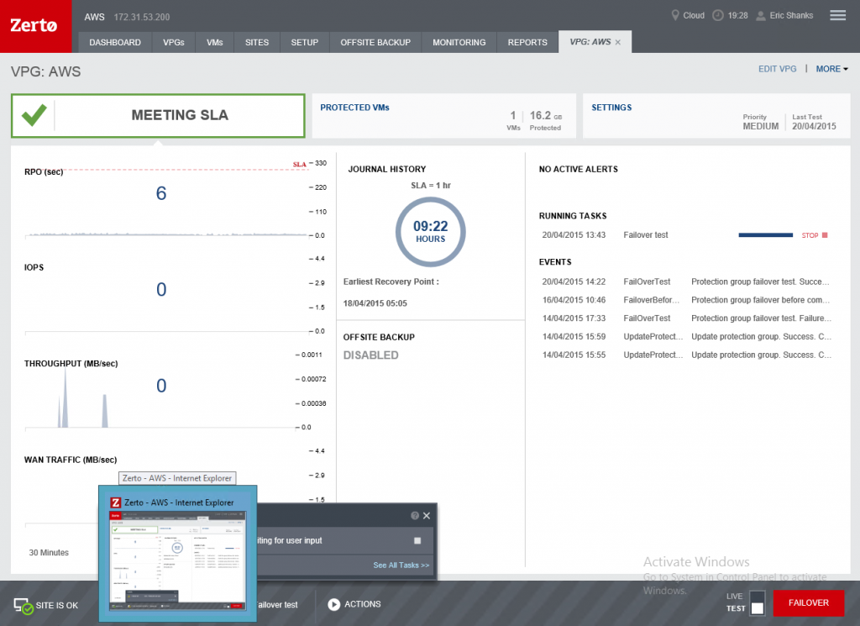Click the RPO value 6
This screenshot has height=626, width=860.
click(x=161, y=193)
